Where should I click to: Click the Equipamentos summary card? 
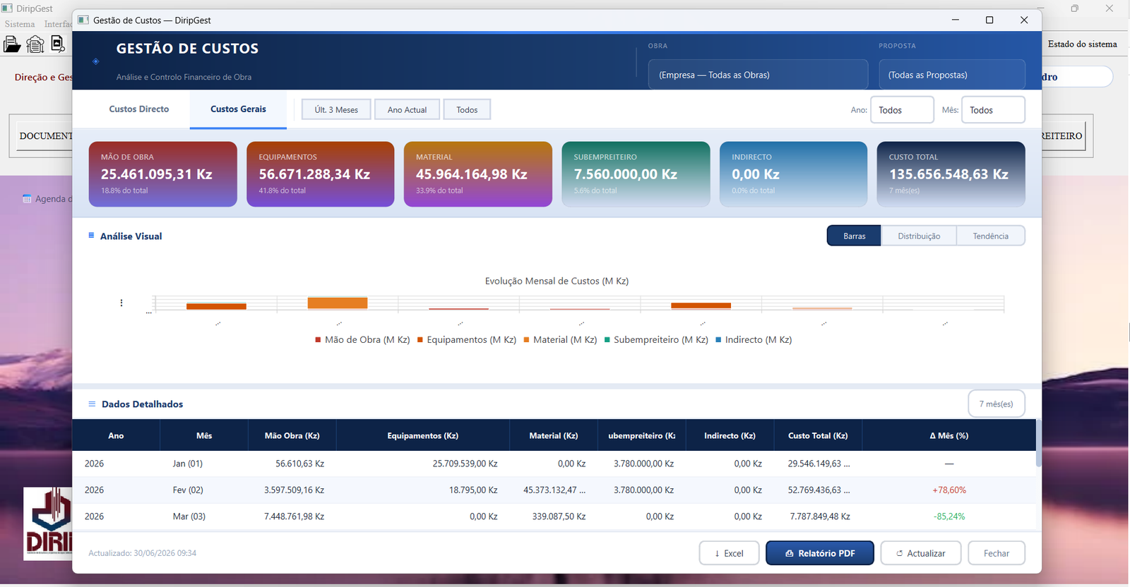point(320,174)
